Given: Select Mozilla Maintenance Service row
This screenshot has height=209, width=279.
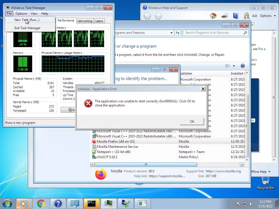Looking at the screenshot, I should click(168, 147).
